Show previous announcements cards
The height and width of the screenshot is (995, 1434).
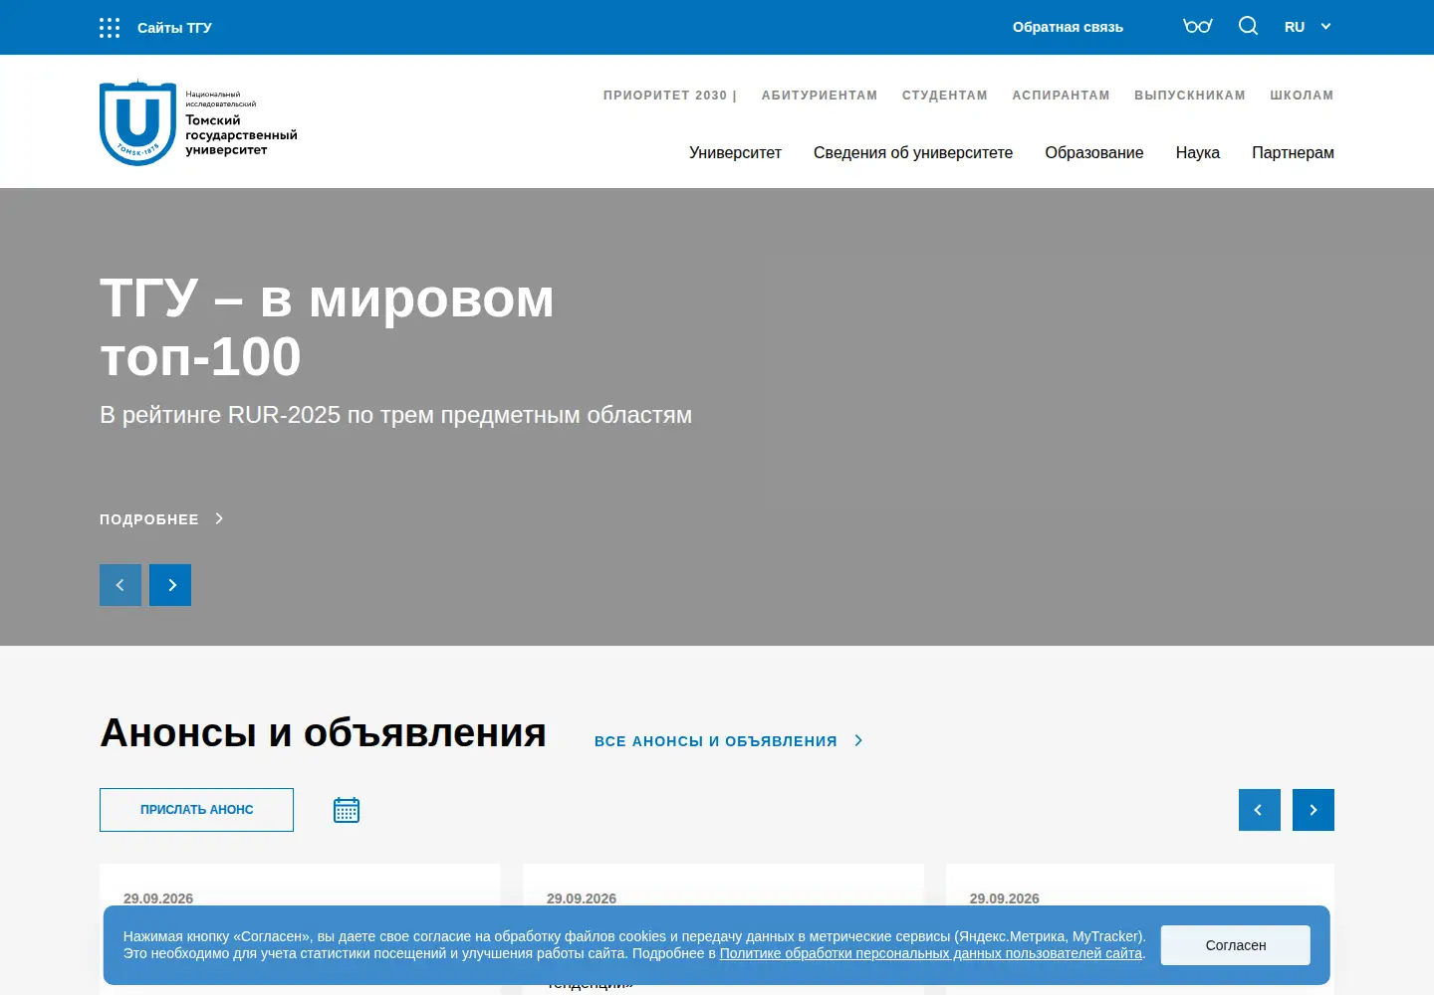(x=1260, y=810)
